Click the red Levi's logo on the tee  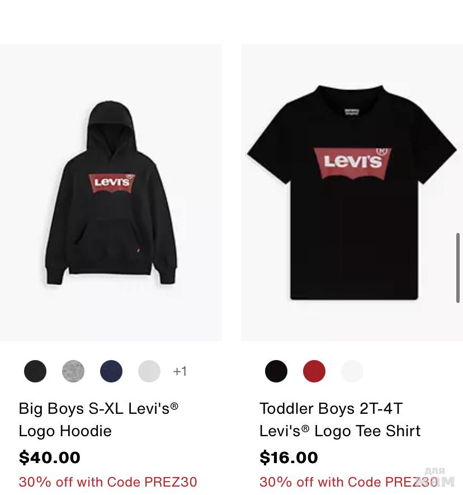tap(352, 163)
